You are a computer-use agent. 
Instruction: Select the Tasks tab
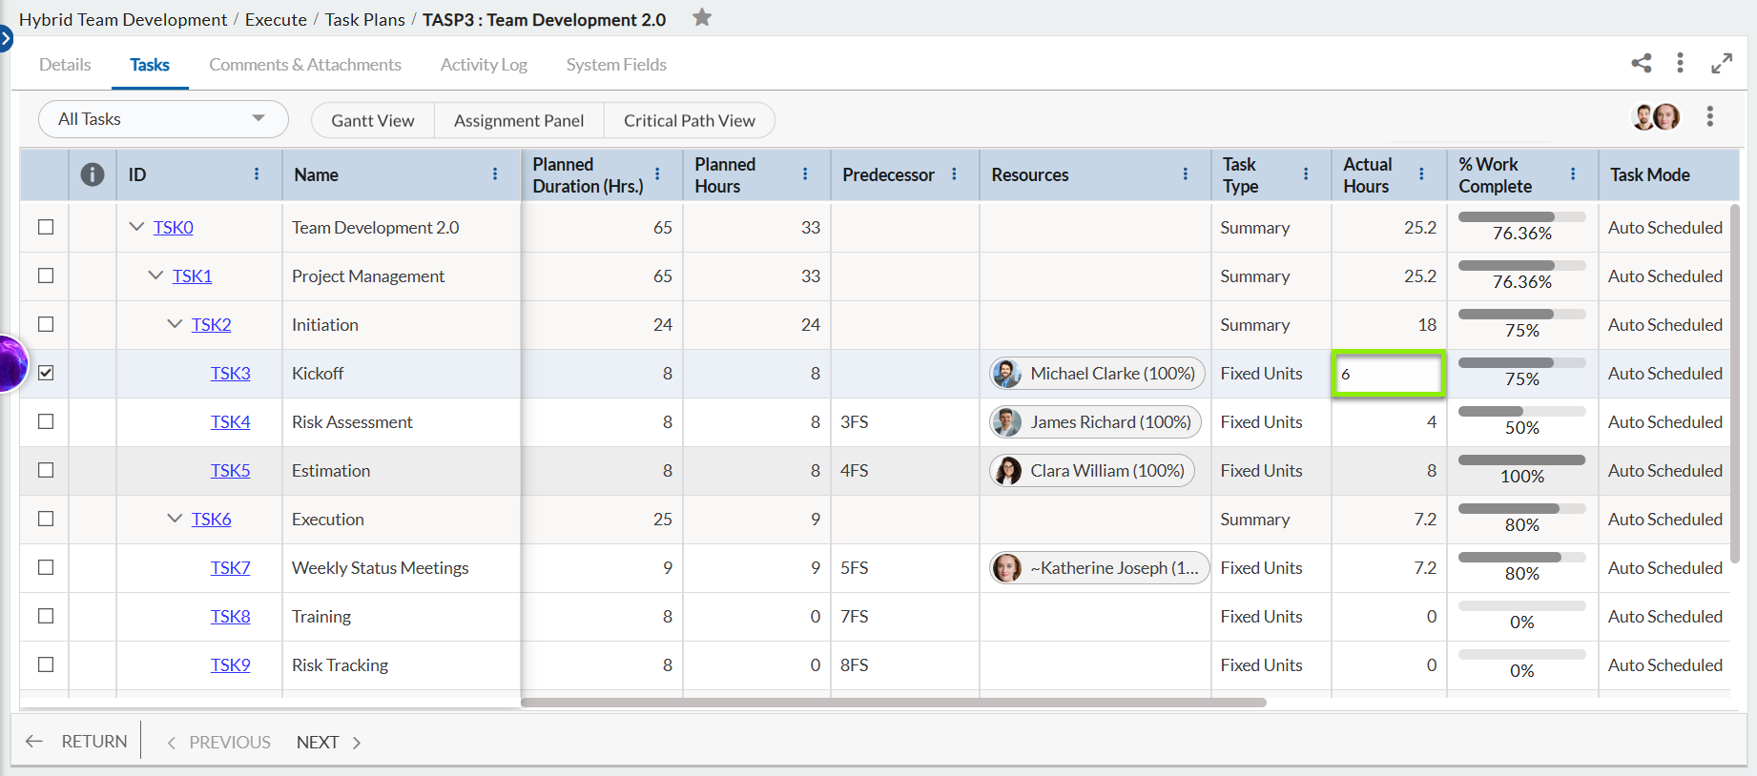pos(150,65)
